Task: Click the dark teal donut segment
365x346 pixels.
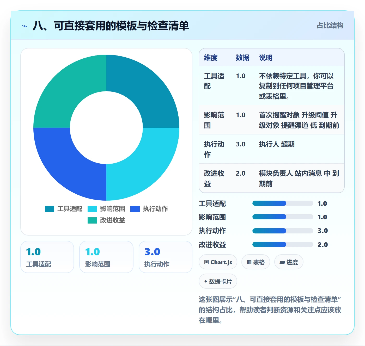Action: click(x=145, y=89)
